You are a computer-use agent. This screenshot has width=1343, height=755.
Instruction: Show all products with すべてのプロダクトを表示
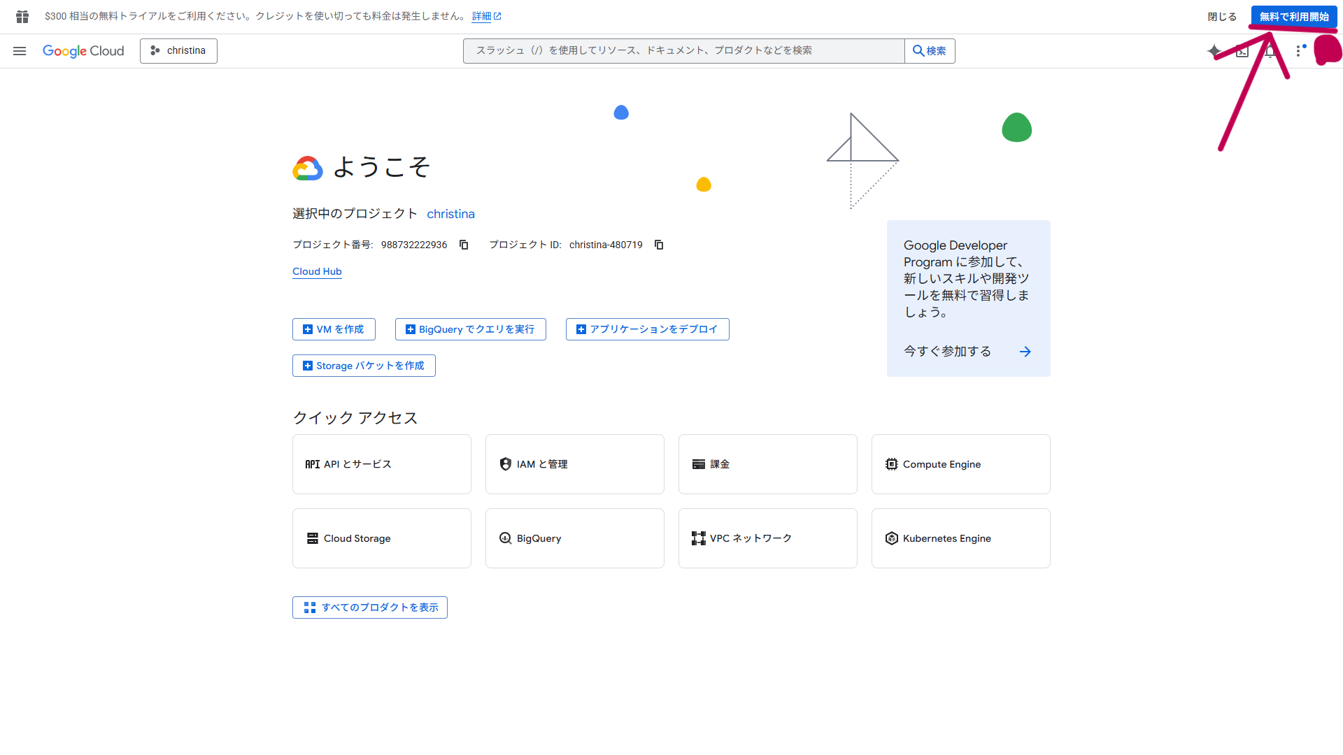click(x=370, y=607)
